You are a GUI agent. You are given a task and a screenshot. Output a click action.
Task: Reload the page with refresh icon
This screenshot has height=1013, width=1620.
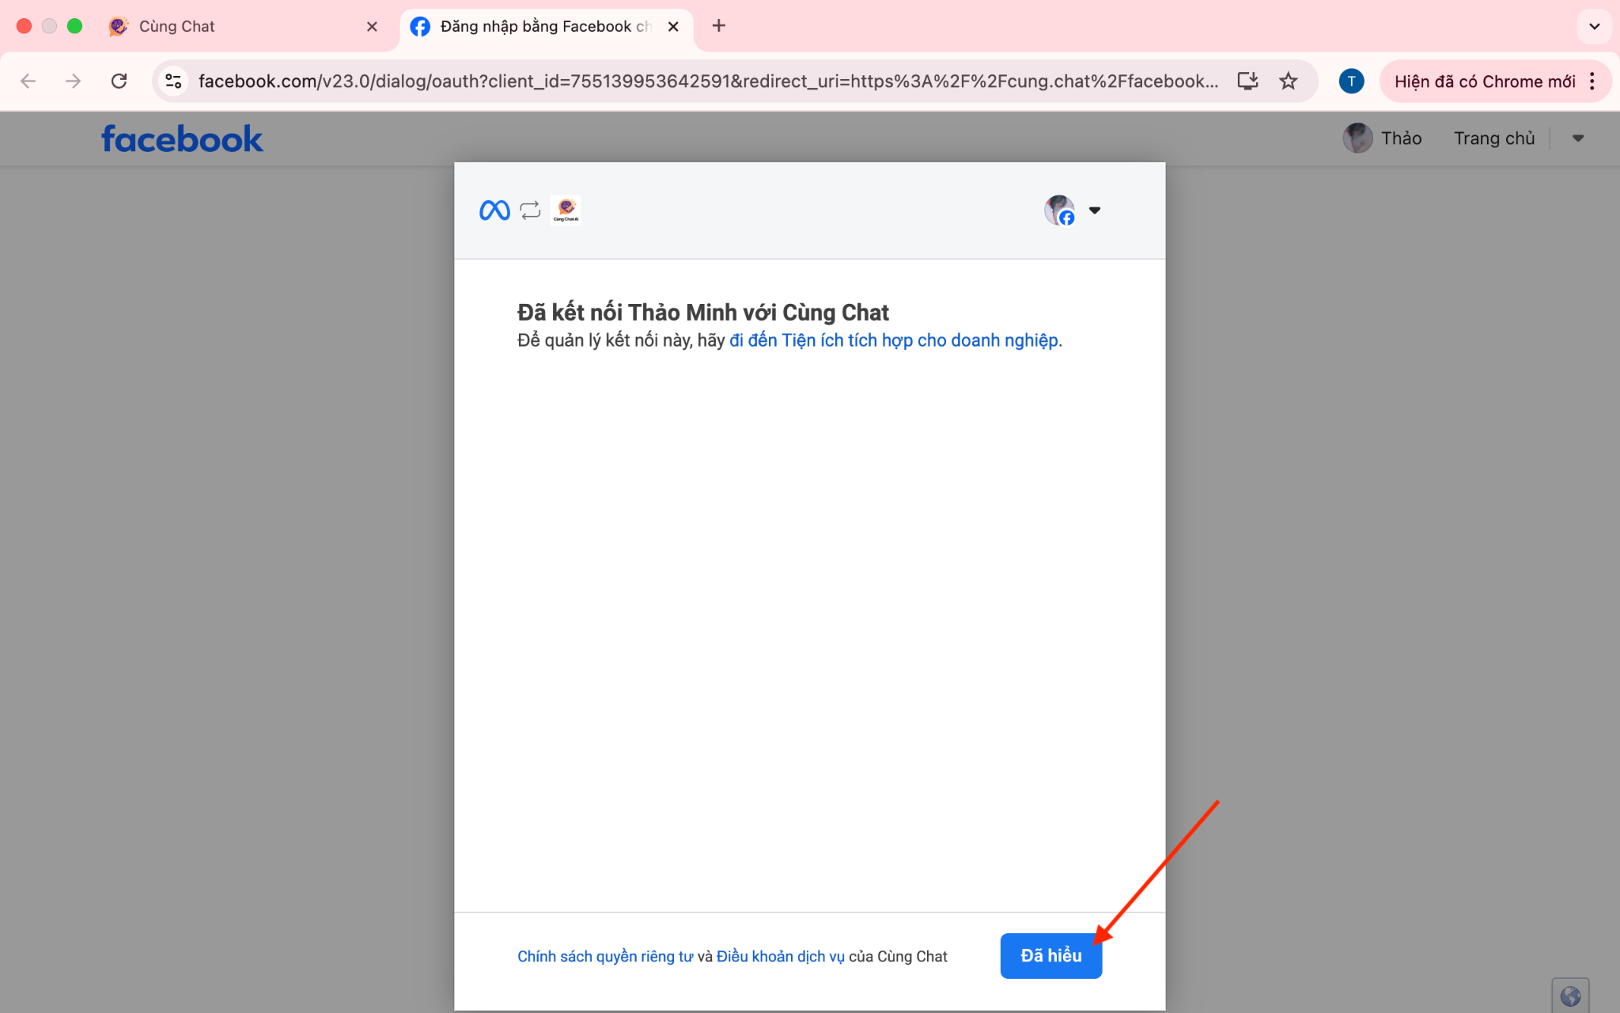pos(119,81)
